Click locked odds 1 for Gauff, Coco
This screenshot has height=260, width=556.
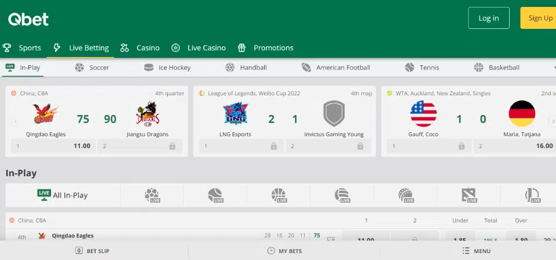click(429, 146)
